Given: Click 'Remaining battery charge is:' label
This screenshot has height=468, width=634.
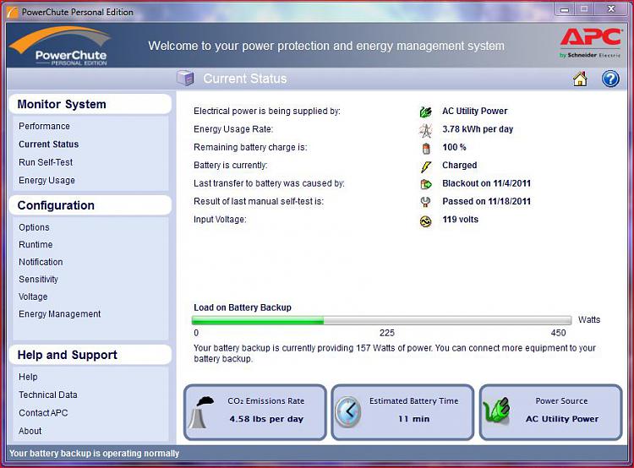Looking at the screenshot, I should coord(250,147).
